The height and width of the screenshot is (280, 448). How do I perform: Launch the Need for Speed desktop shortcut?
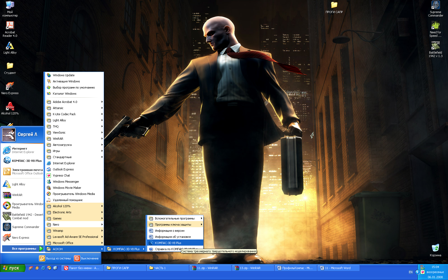pos(435,29)
